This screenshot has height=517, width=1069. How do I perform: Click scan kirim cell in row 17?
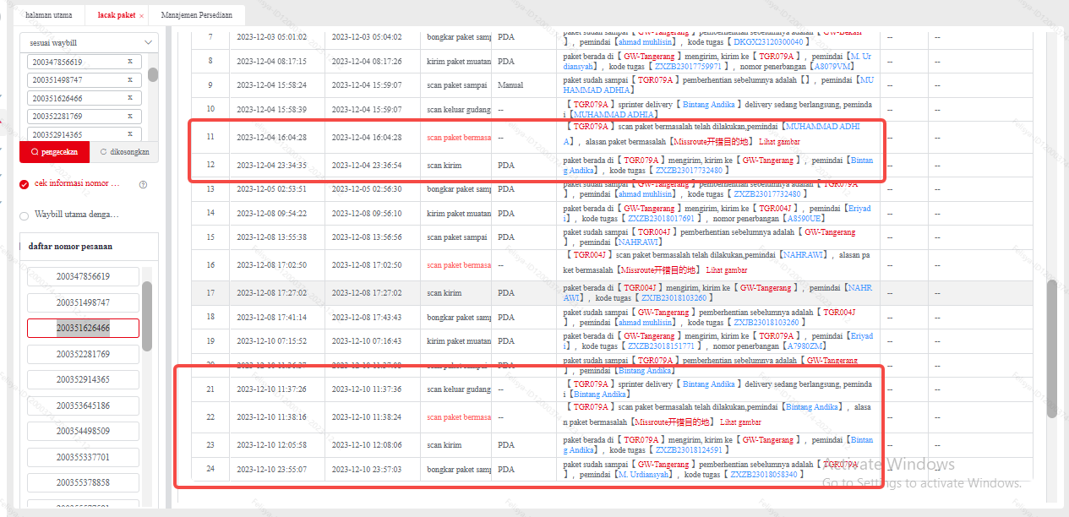point(445,293)
